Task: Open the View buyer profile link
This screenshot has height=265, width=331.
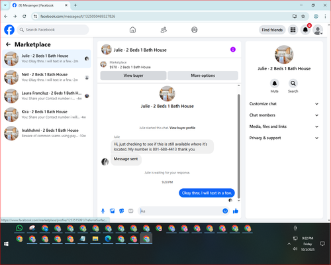Action: coord(182,128)
